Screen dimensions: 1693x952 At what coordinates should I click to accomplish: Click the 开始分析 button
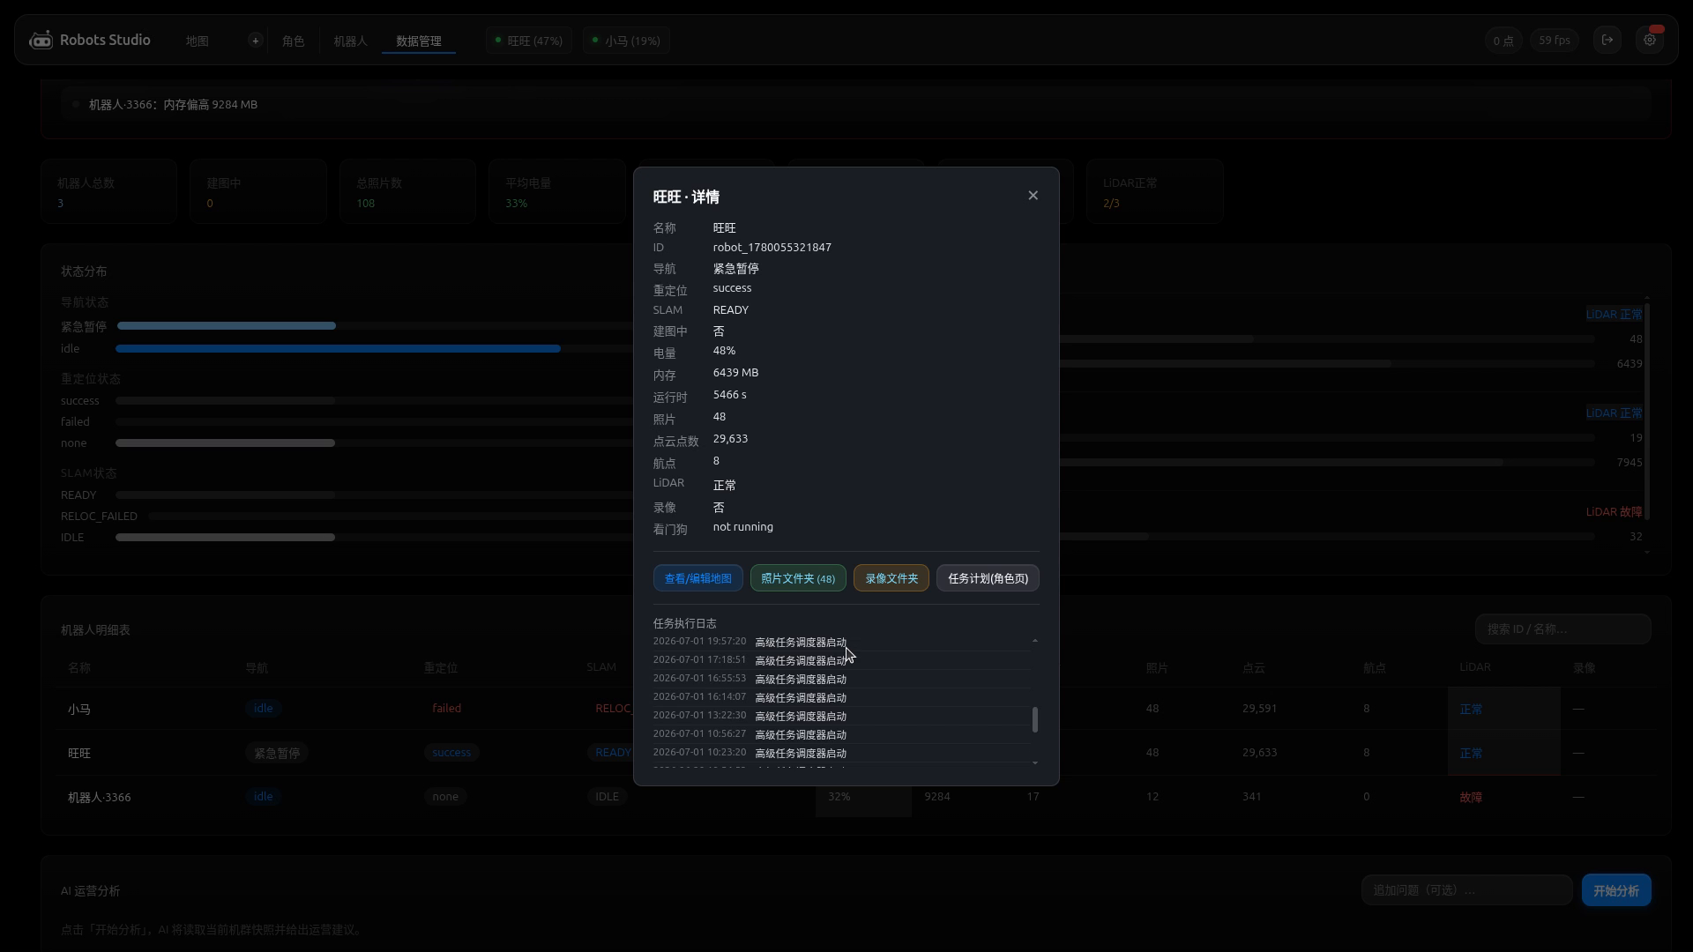click(1616, 890)
